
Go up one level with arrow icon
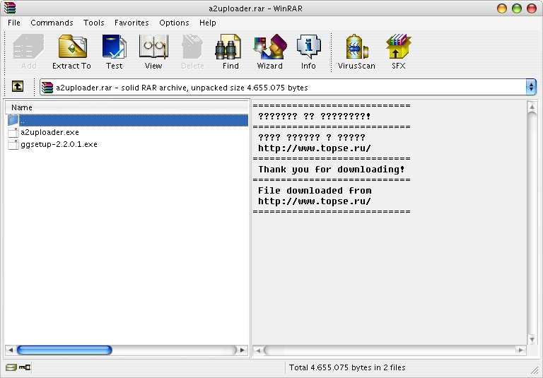click(18, 86)
